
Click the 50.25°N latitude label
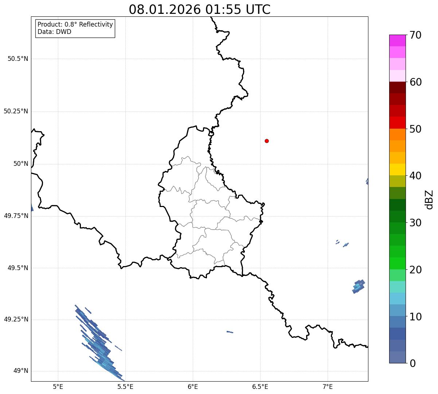click(16, 111)
